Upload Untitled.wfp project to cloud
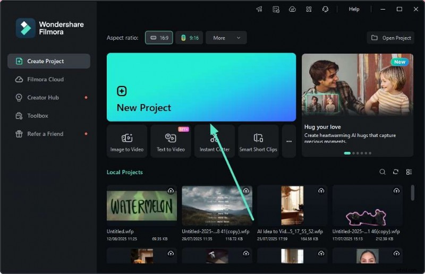This screenshot has width=425, height=274. click(171, 191)
